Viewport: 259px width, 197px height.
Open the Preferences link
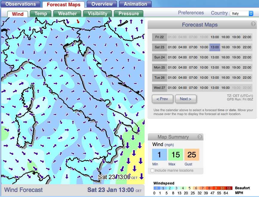click(x=191, y=13)
